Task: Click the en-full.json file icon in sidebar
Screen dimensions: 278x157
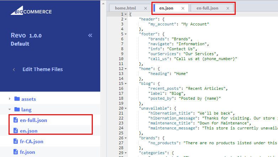Action: [x=15, y=120]
